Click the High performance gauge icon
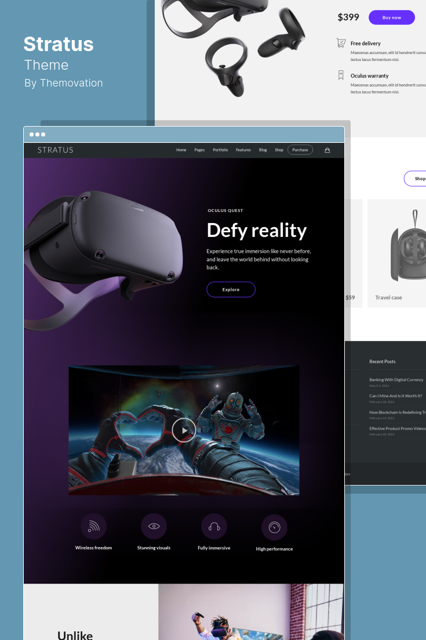 point(274,527)
